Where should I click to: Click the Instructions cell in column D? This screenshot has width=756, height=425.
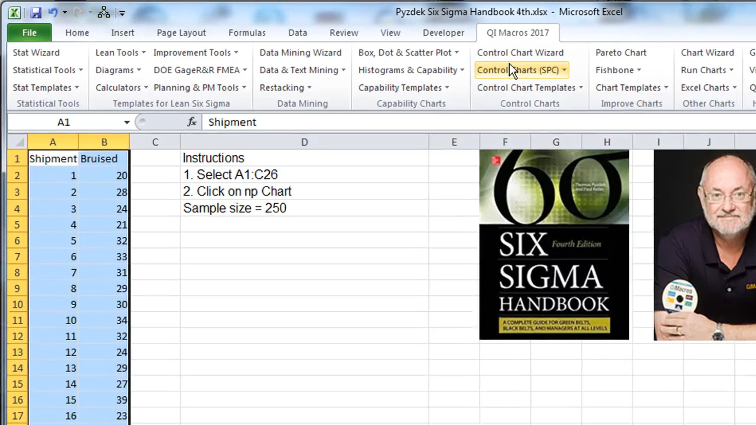click(304, 158)
